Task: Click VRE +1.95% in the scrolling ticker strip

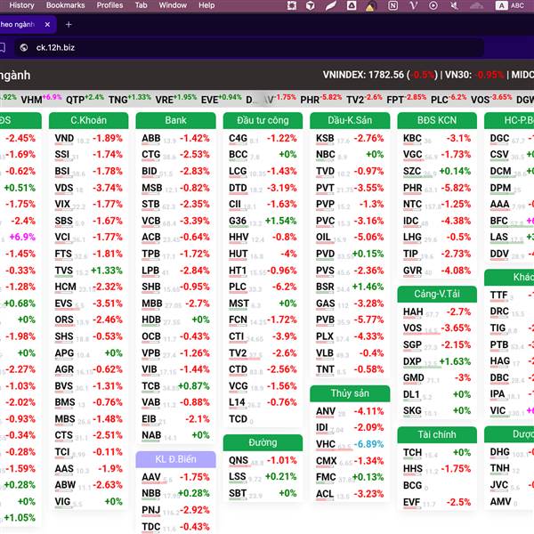Action: (x=175, y=99)
